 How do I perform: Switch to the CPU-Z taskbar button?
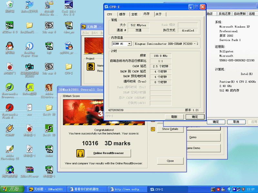[168, 189]
